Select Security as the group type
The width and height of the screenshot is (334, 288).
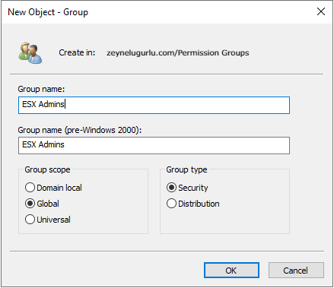click(x=187, y=188)
